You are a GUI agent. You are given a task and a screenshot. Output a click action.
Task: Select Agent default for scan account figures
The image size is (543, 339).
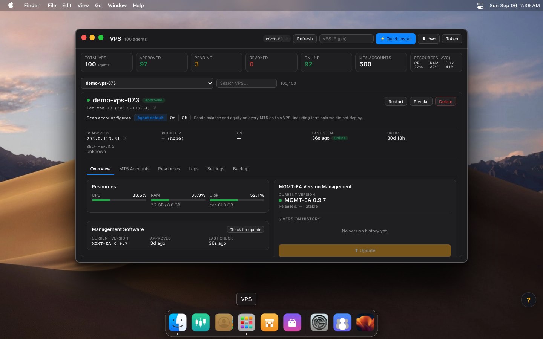pos(150,118)
